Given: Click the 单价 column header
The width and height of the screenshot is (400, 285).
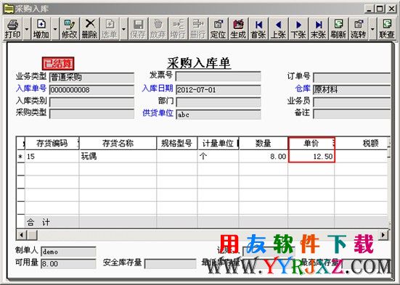Looking at the screenshot, I should pyautogui.click(x=311, y=144).
